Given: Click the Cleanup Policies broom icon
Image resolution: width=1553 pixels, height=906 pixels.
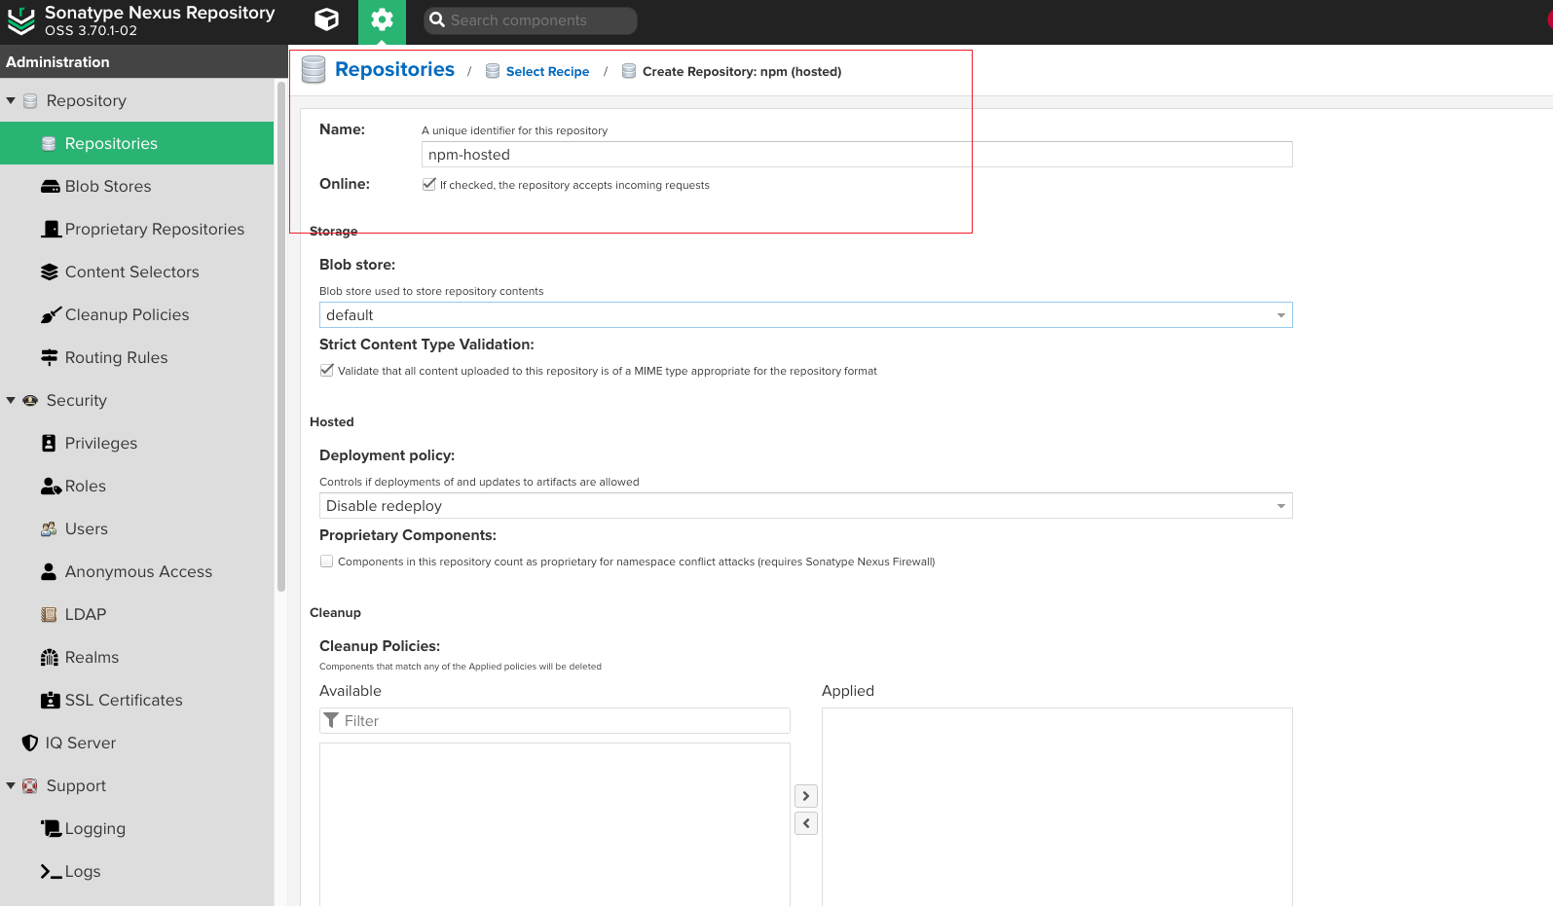Looking at the screenshot, I should click(51, 314).
